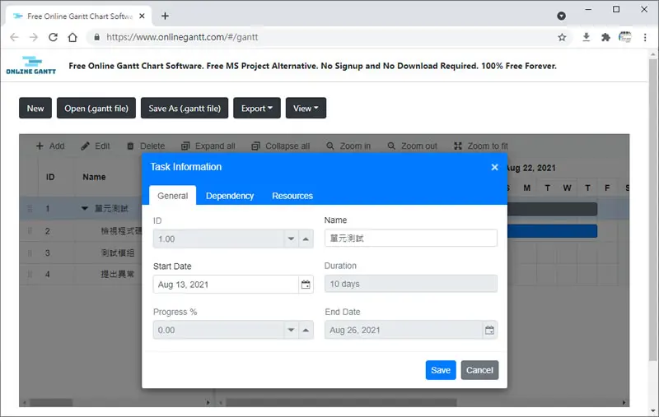Open the End Date calendar picker
Viewport: 659px width, 417px height.
tap(489, 330)
